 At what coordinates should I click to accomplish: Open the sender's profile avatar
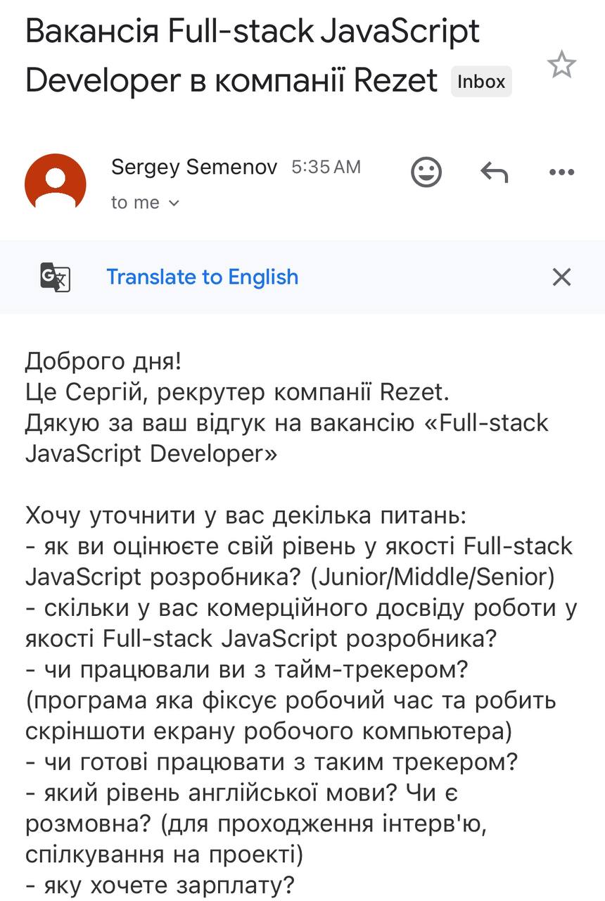coord(56,183)
